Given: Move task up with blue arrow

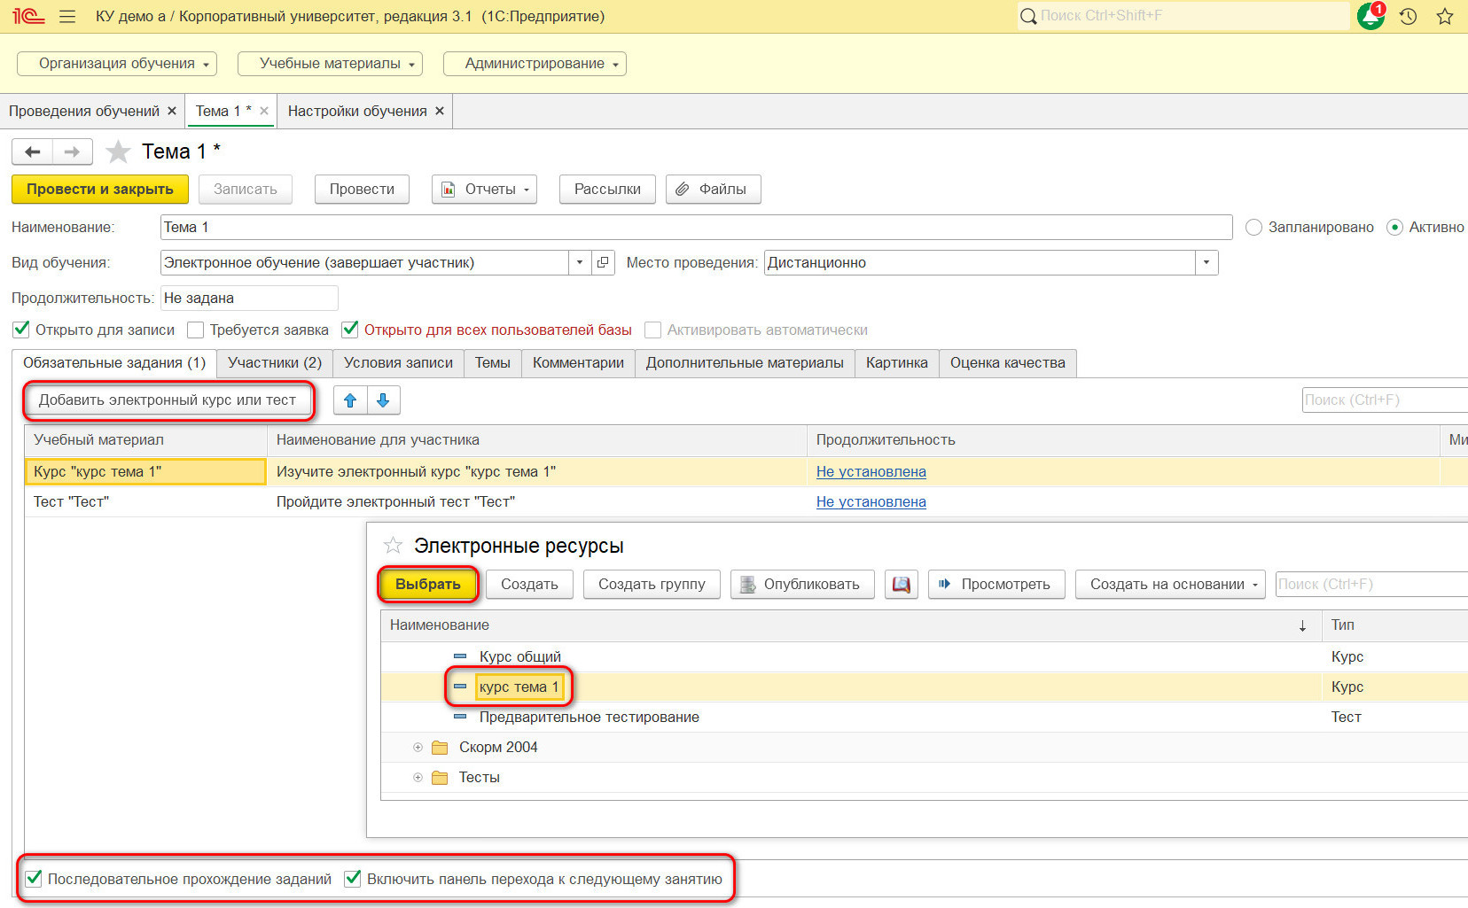Looking at the screenshot, I should click(350, 400).
